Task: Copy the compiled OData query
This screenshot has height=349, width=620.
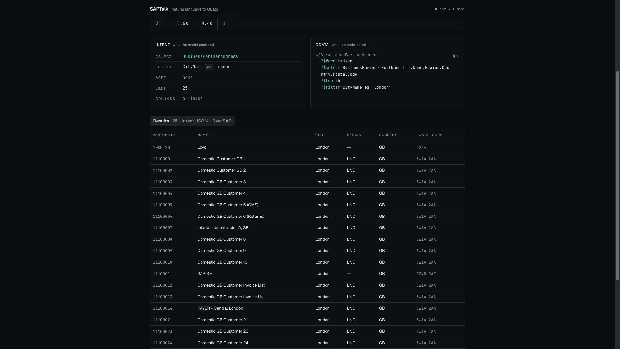Action: pos(455,56)
